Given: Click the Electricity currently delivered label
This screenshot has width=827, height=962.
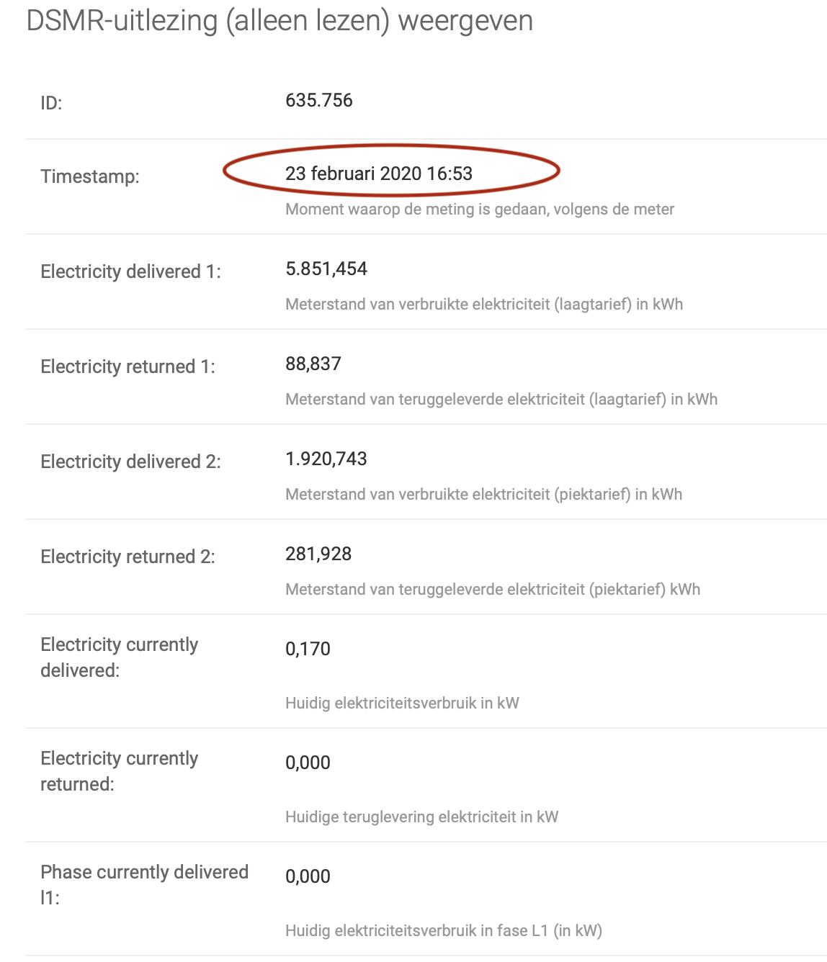Looking at the screenshot, I should [x=119, y=657].
